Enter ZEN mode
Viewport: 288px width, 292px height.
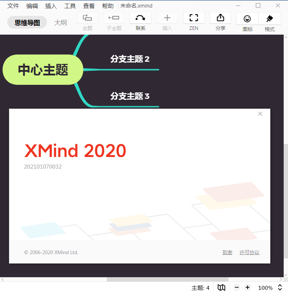click(x=194, y=18)
